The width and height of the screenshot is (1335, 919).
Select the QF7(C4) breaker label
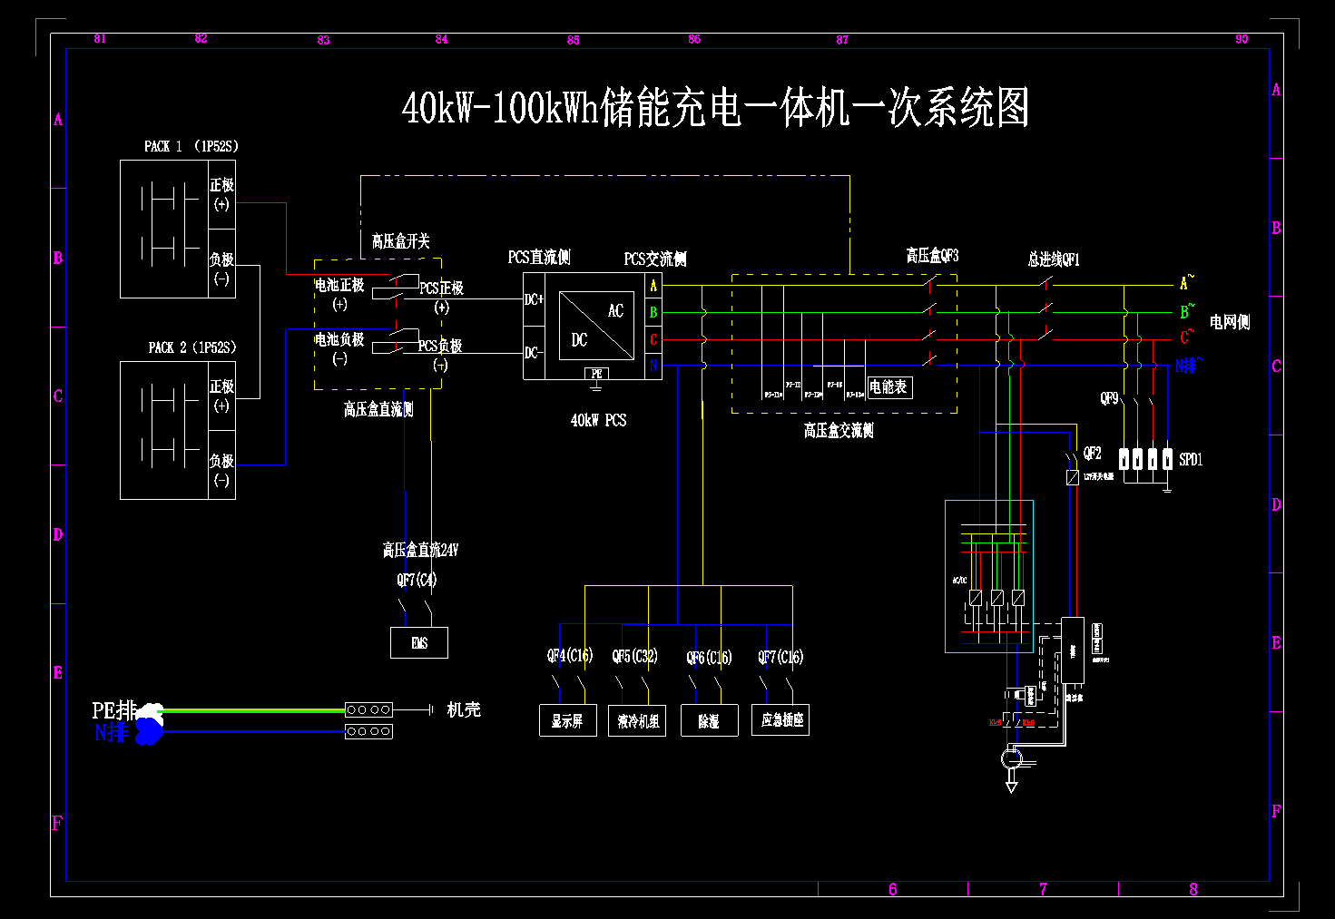(417, 580)
